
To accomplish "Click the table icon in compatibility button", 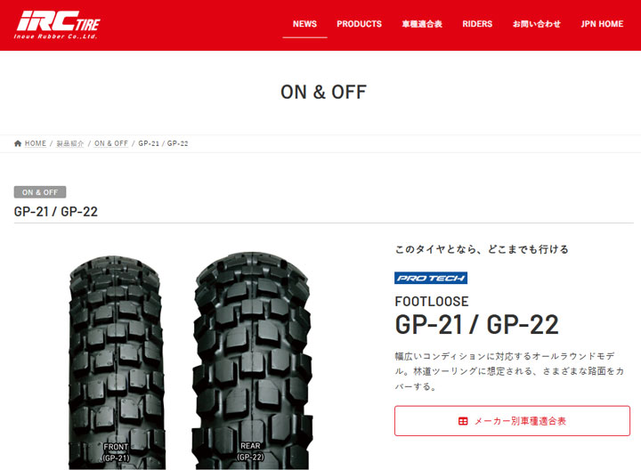I will click(463, 421).
